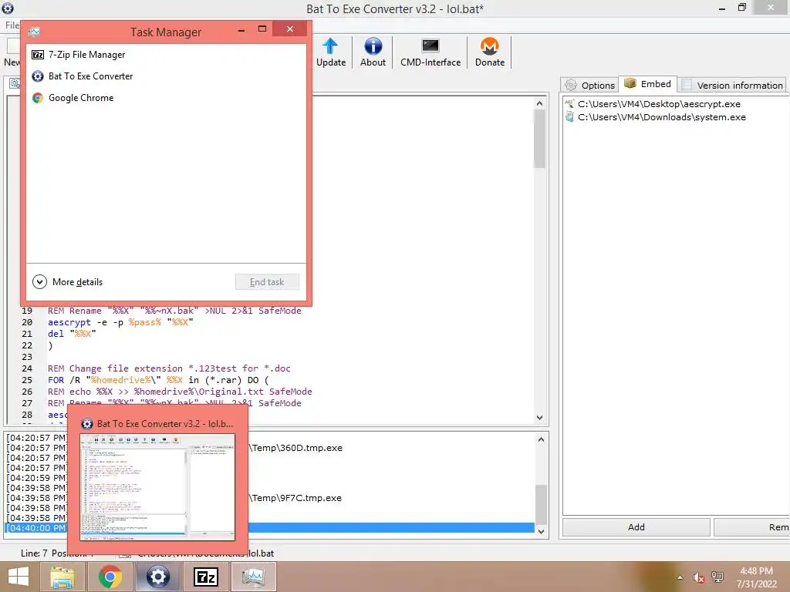
Task: Click the log panel scrollbar thumb
Action: click(x=541, y=505)
